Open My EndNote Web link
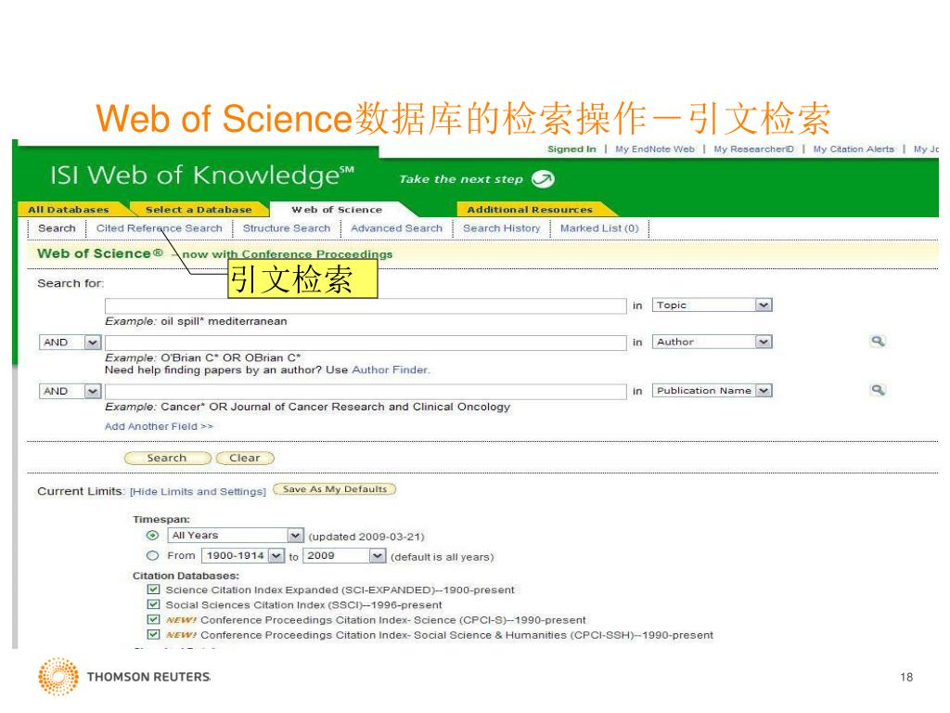 click(655, 149)
